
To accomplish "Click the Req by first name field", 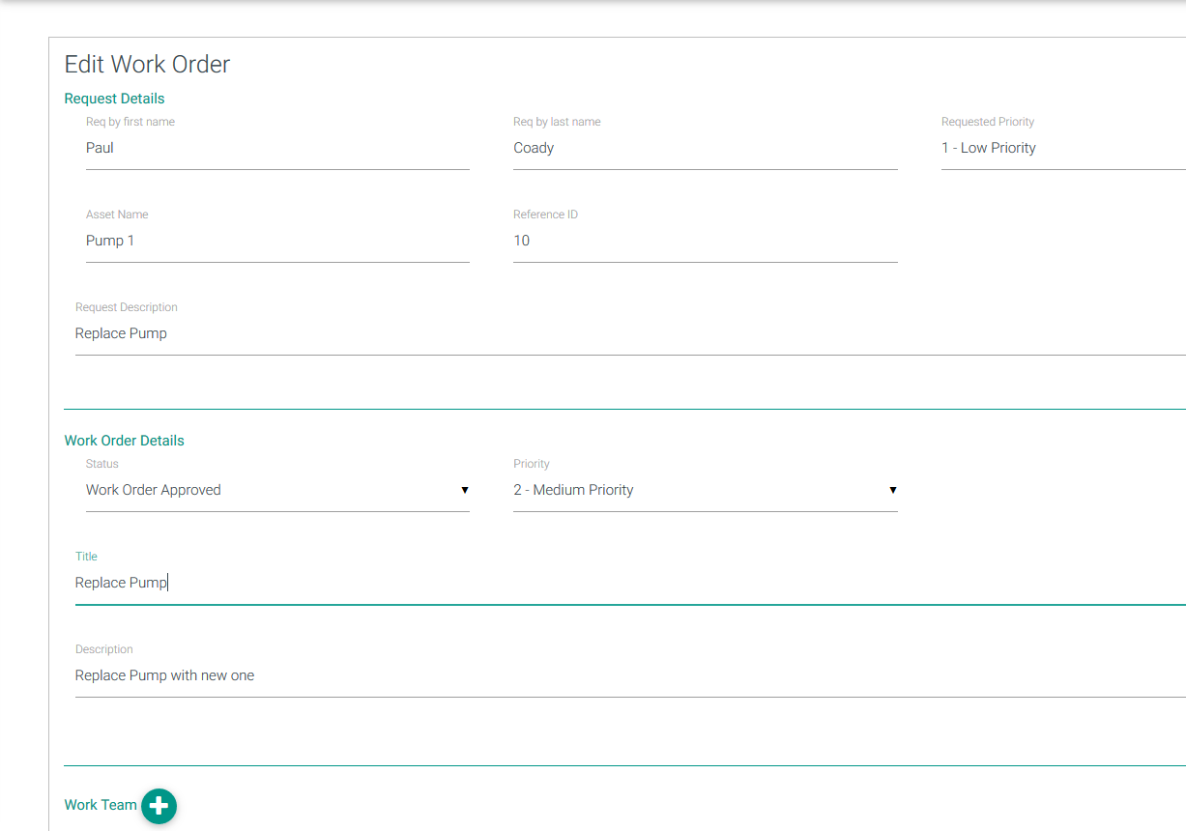I will pos(277,149).
